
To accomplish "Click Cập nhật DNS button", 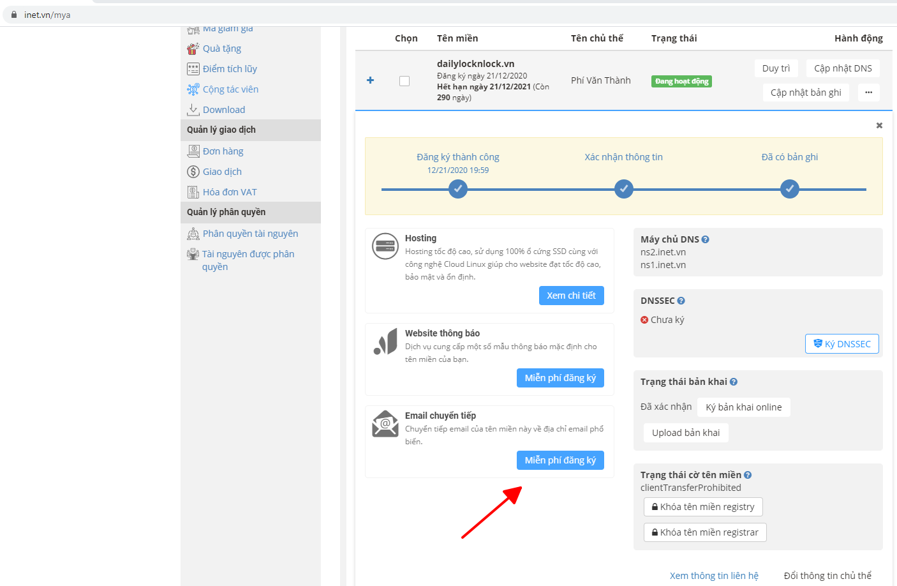I will coord(843,68).
